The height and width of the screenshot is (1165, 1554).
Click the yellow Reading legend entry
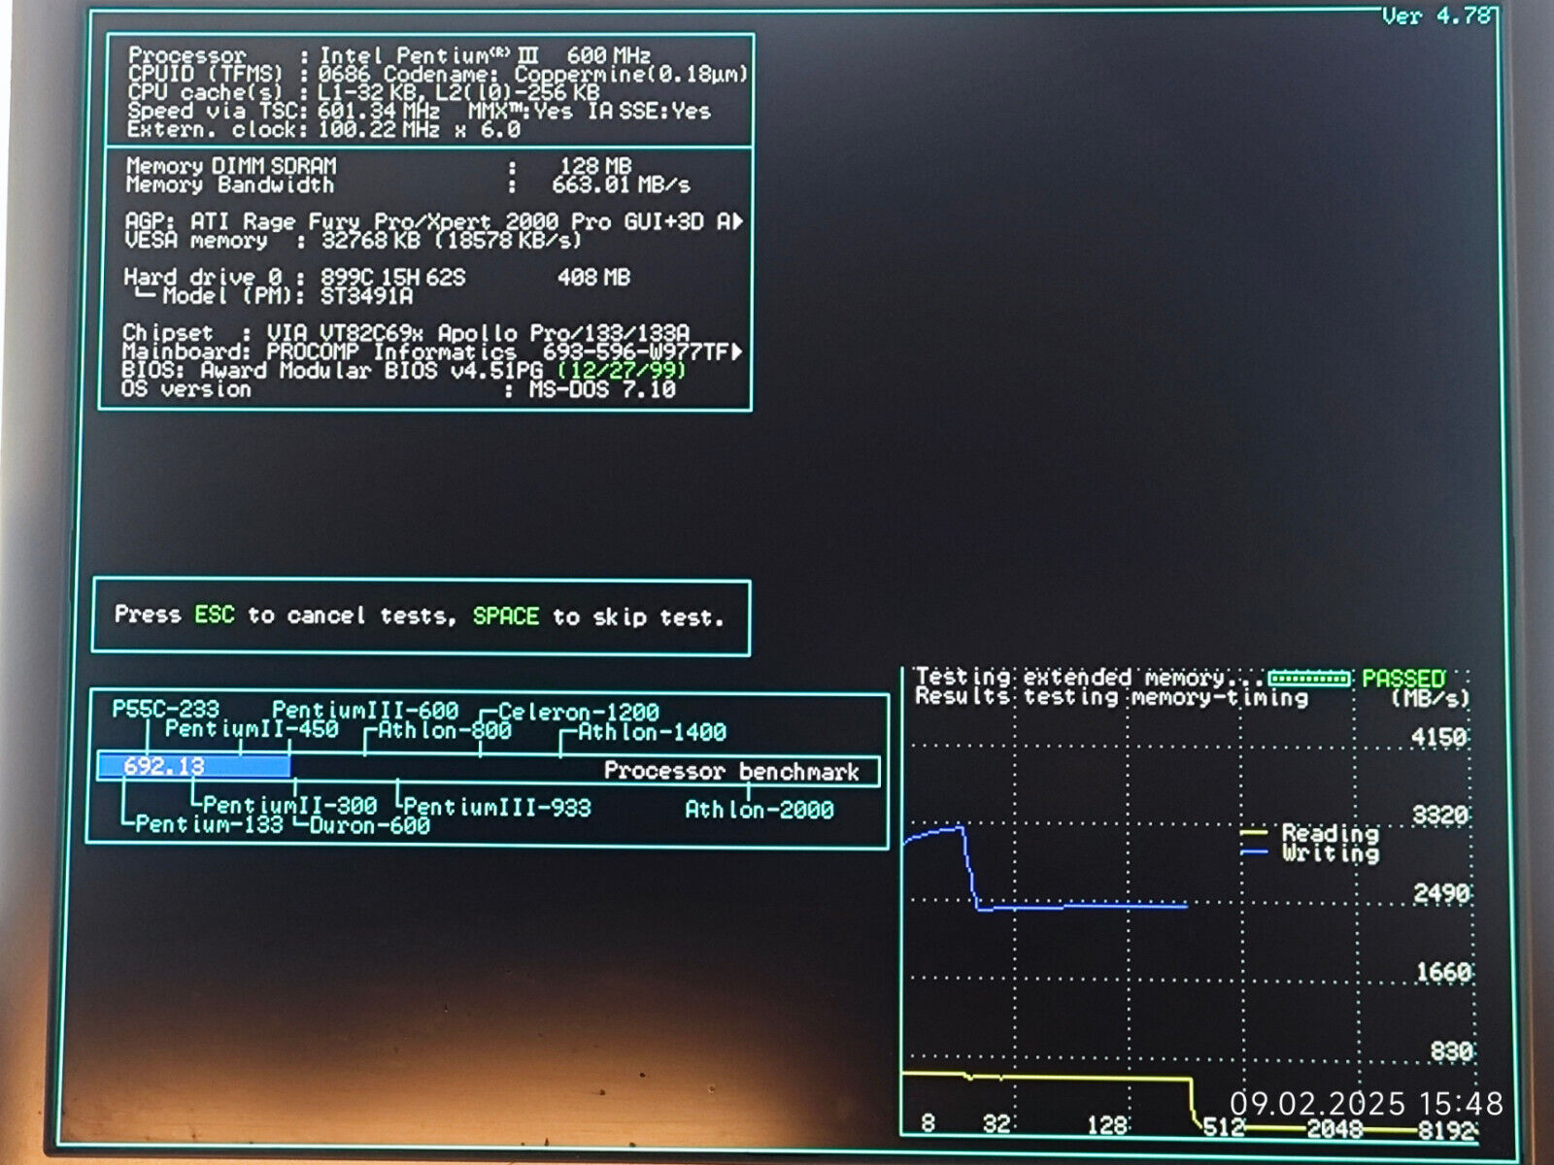1310,833
